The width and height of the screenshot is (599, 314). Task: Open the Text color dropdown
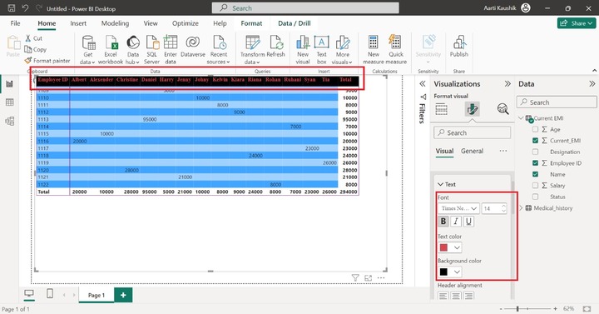pyautogui.click(x=457, y=247)
